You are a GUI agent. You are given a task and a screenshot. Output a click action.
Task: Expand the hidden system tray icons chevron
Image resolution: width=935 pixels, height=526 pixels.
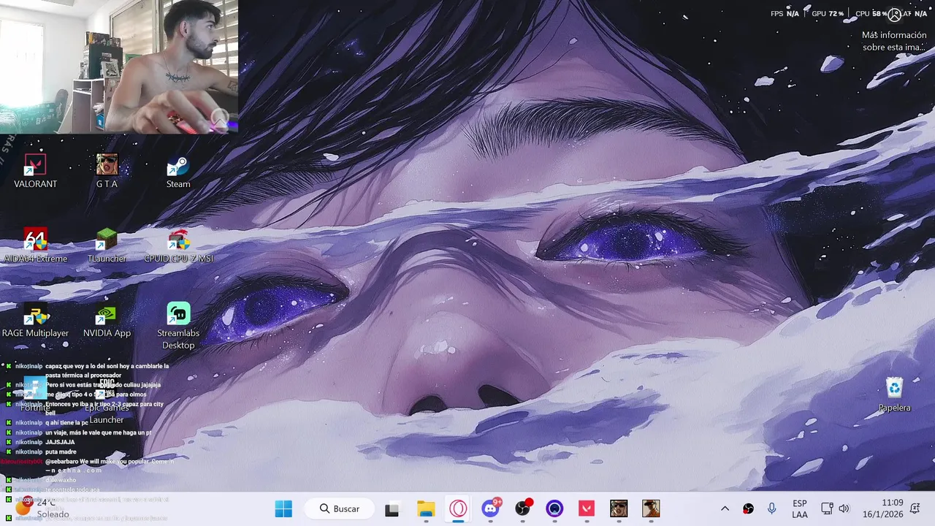(725, 508)
